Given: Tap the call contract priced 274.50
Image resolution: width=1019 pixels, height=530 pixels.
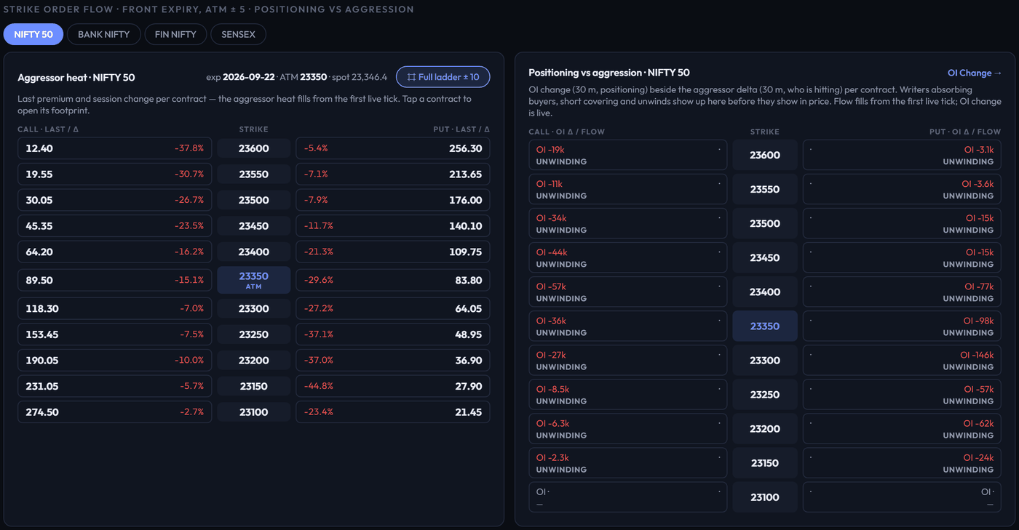Looking at the screenshot, I should point(115,412).
